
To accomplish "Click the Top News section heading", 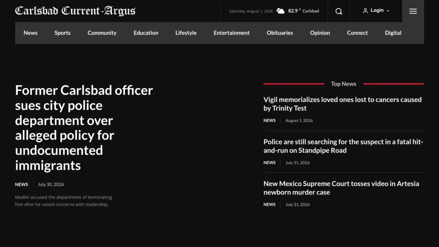I will pos(343,84).
